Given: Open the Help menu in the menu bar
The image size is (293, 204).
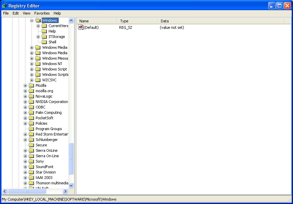Looking at the screenshot, I should pos(57,13).
